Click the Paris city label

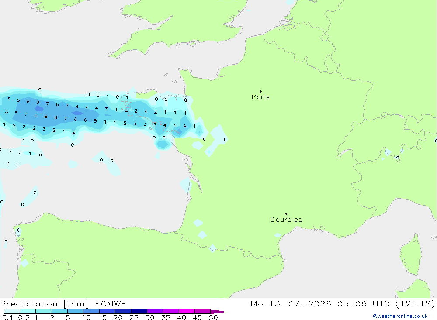(260, 97)
